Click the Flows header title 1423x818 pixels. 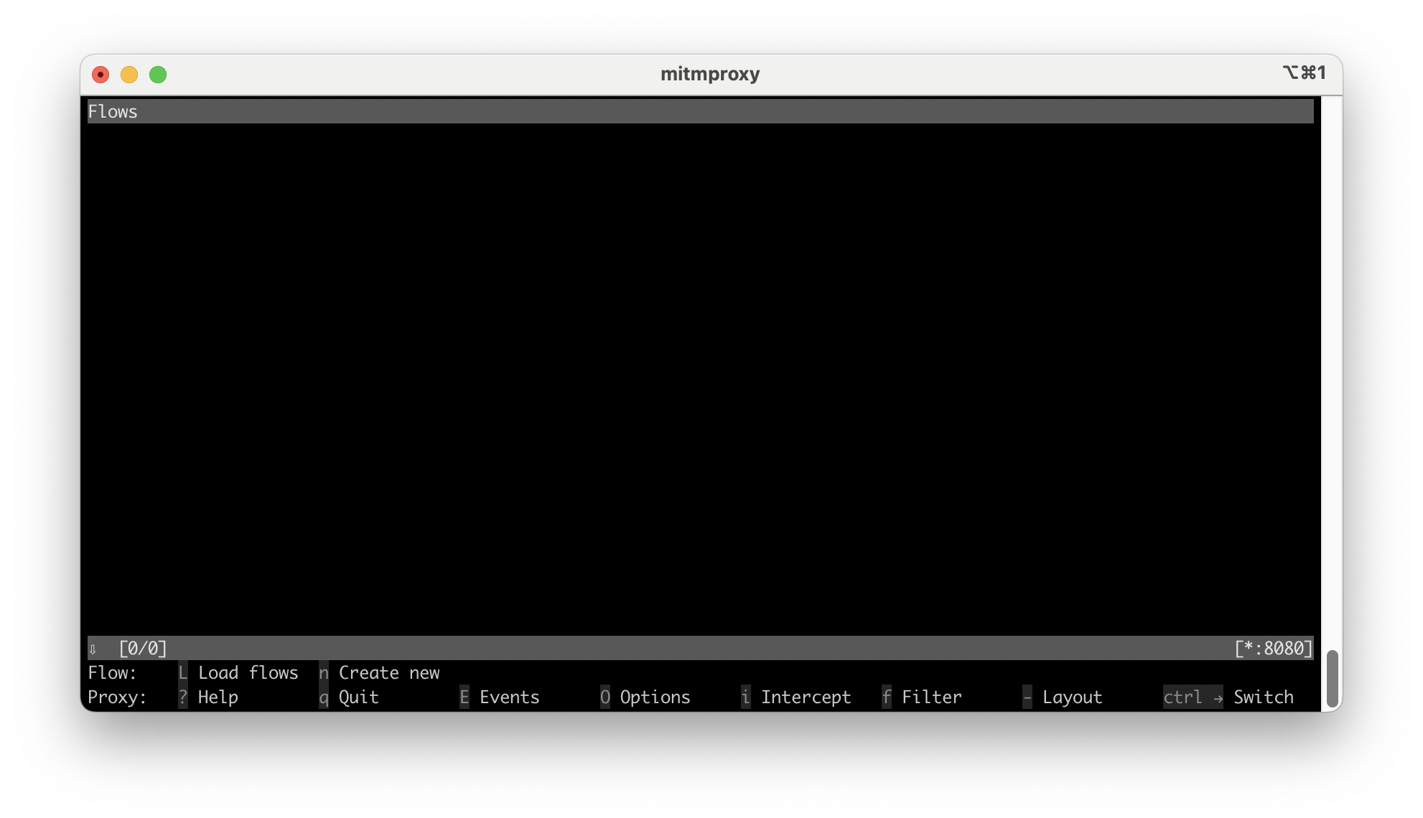[x=113, y=111]
